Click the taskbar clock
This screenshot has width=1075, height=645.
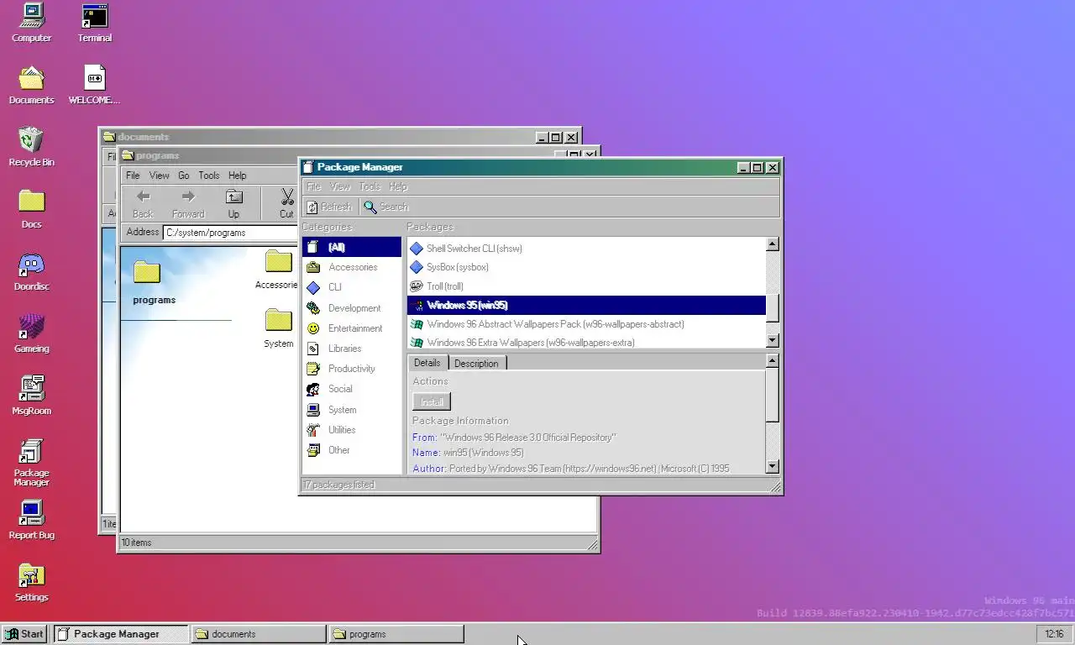(x=1054, y=634)
